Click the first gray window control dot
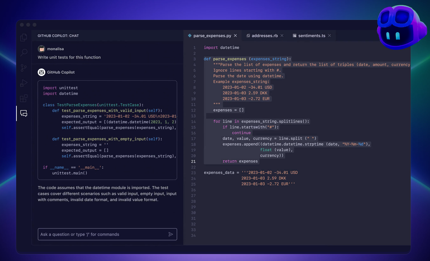This screenshot has height=261, width=430. coord(22,25)
